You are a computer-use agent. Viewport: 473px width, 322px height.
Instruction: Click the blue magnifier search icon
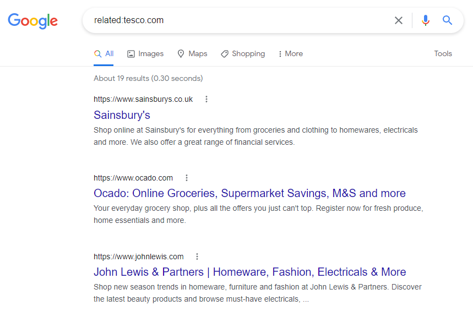pos(447,20)
